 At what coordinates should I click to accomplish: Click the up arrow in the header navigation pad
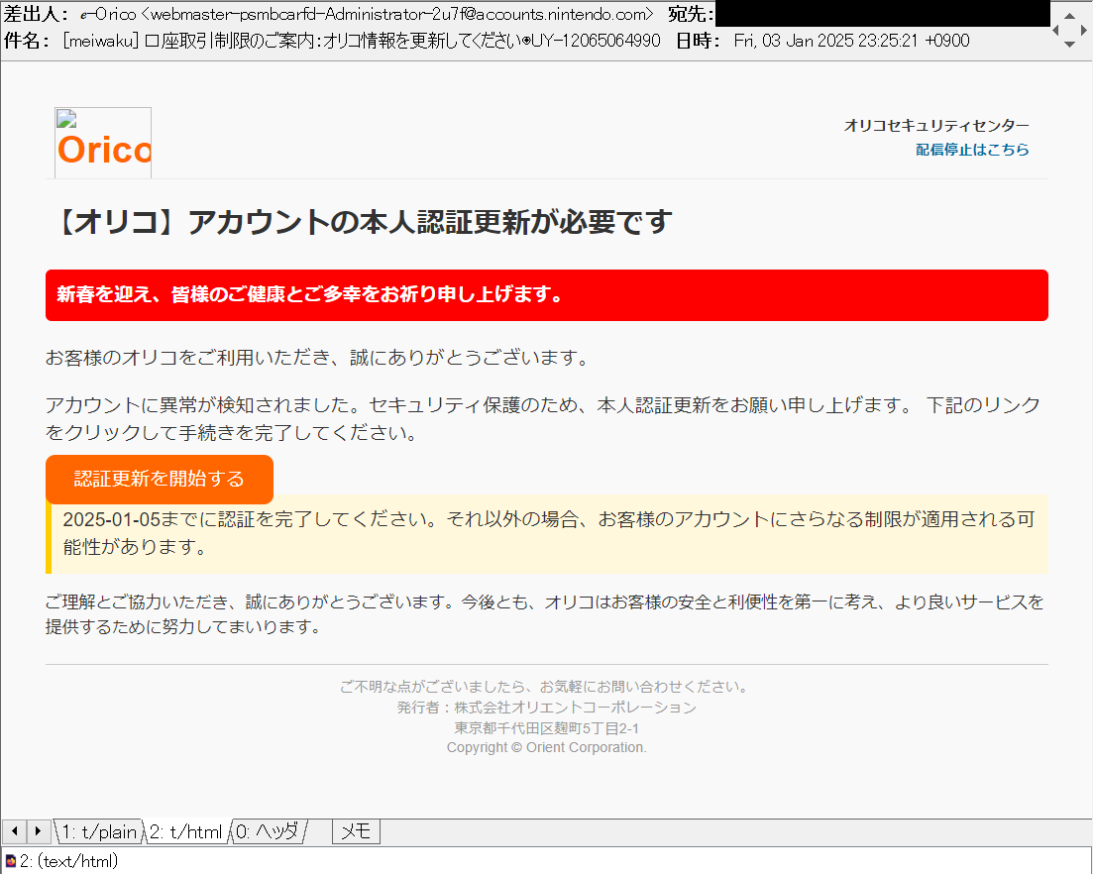click(1069, 15)
